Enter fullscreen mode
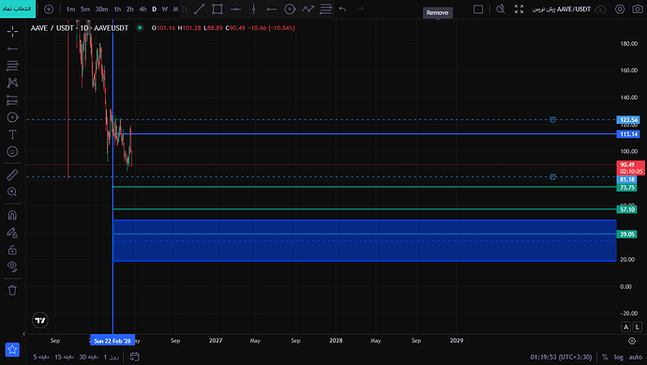The width and height of the screenshot is (647, 365). coord(519,9)
